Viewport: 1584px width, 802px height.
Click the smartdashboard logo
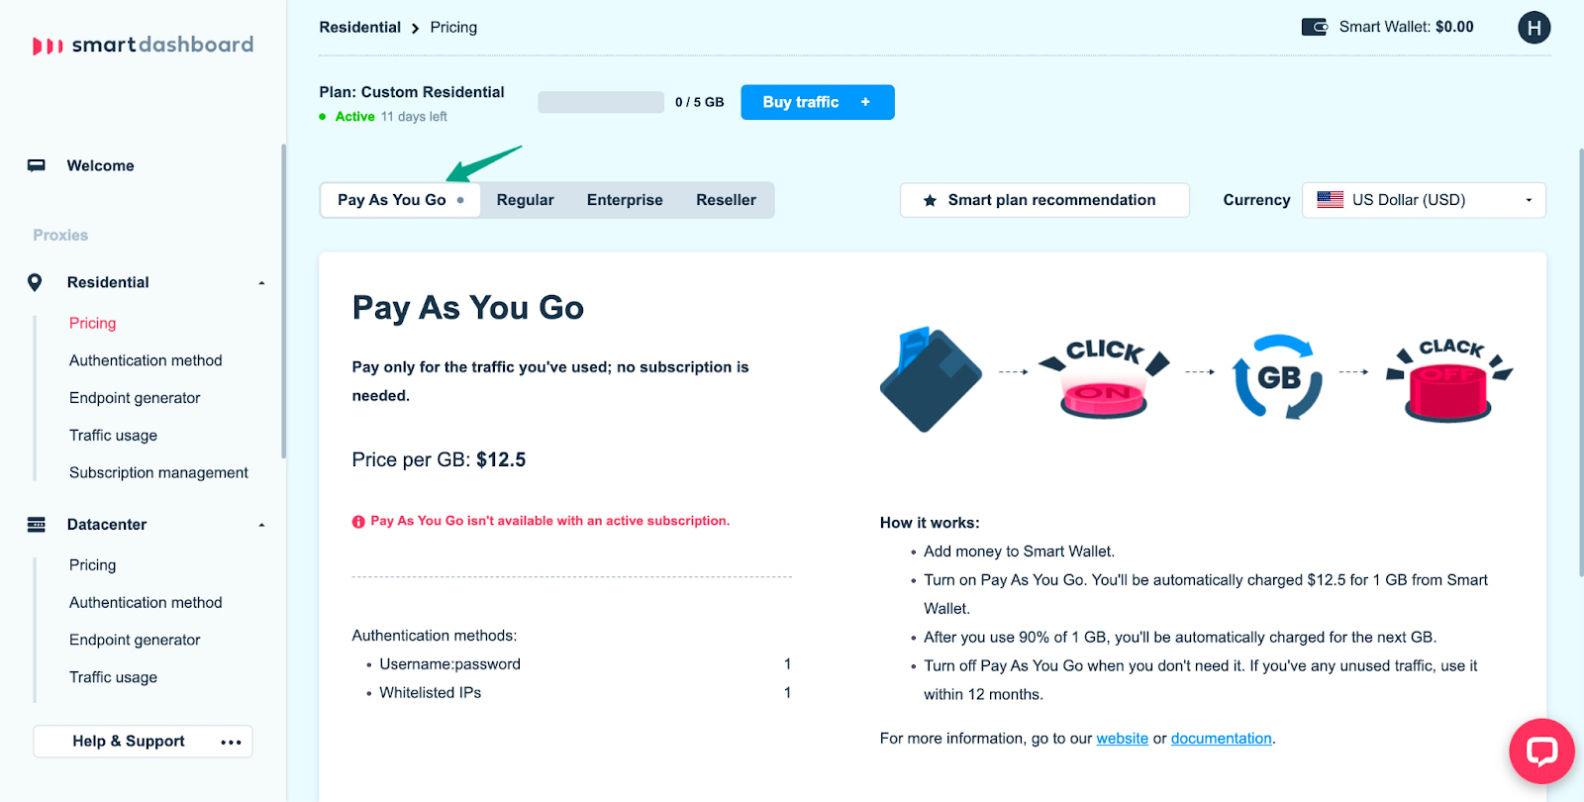point(144,45)
